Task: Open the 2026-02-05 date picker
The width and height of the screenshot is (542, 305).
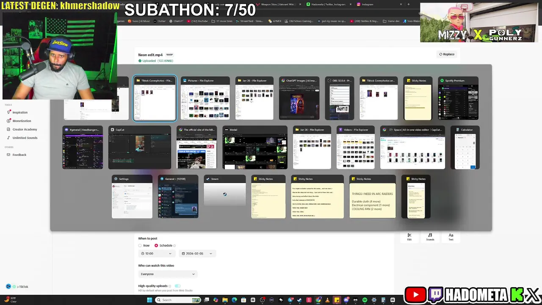Action: coord(197,253)
